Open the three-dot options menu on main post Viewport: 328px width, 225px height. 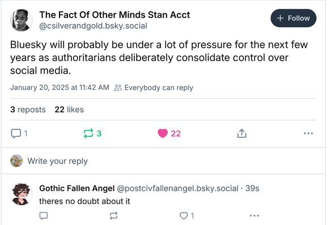coord(308,133)
